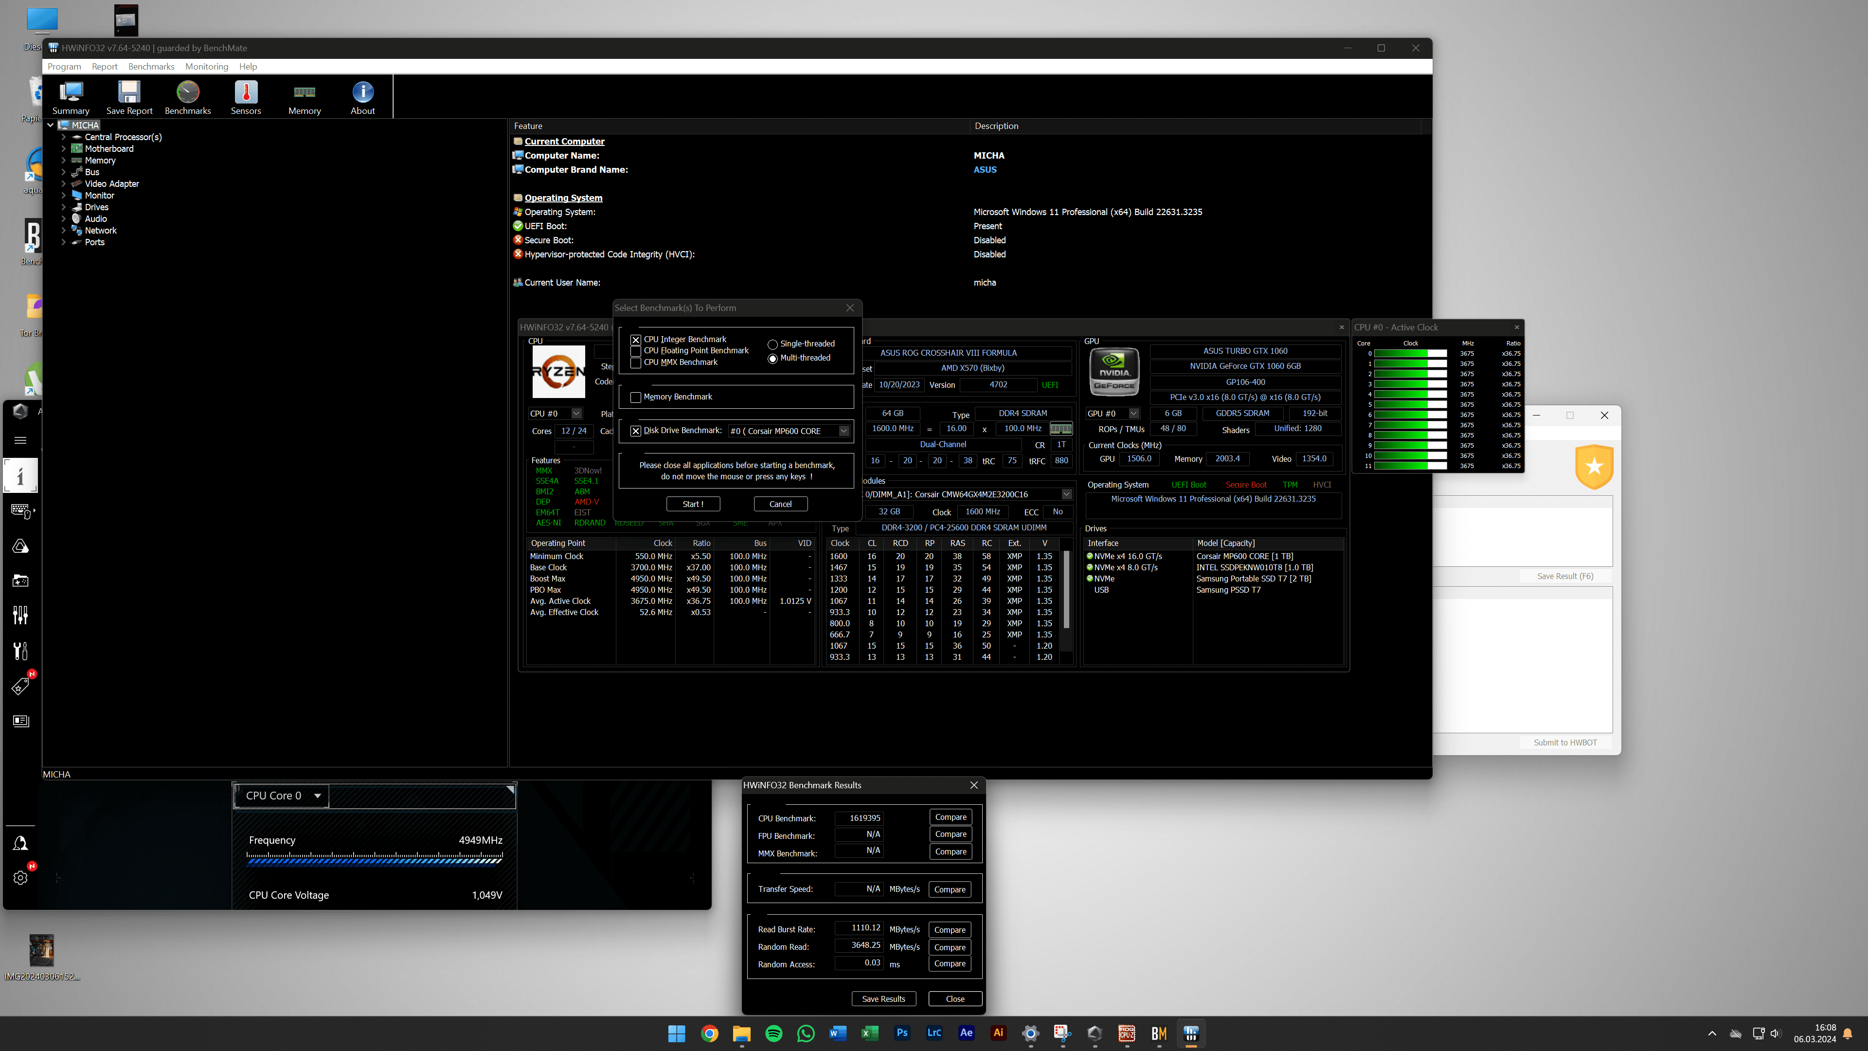Click the NVIDIA GeForce logo
Image resolution: width=1868 pixels, height=1051 pixels.
(x=1114, y=371)
